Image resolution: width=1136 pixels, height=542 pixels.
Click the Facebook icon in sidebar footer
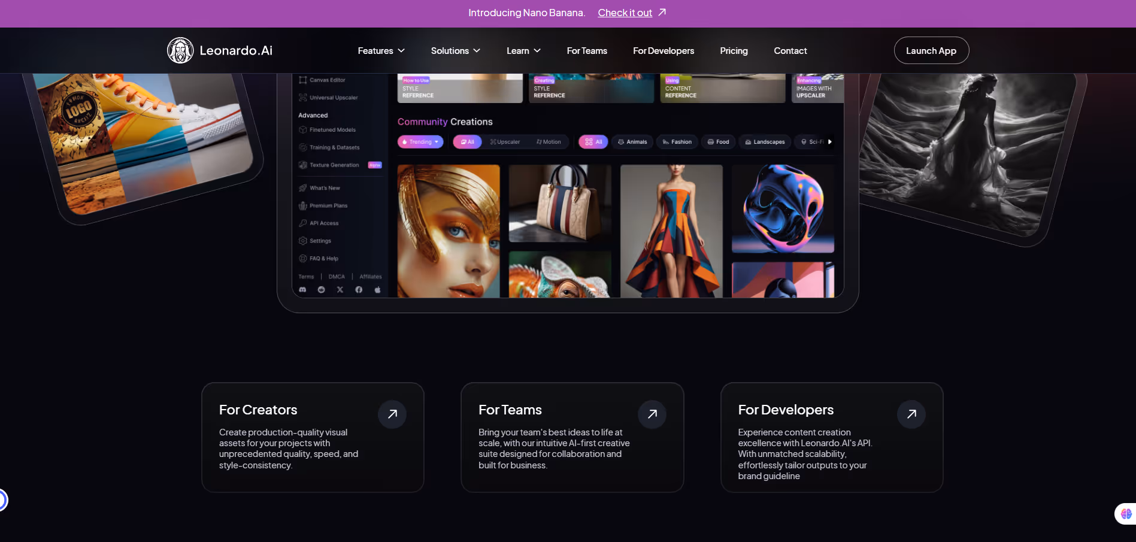(x=359, y=289)
